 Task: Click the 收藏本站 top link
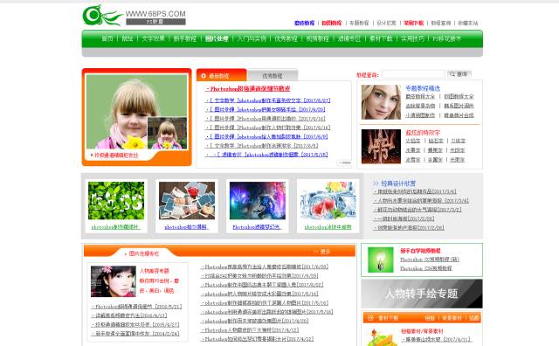tap(468, 23)
